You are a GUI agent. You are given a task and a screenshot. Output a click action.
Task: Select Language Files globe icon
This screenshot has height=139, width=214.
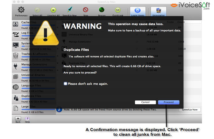pos(16,87)
